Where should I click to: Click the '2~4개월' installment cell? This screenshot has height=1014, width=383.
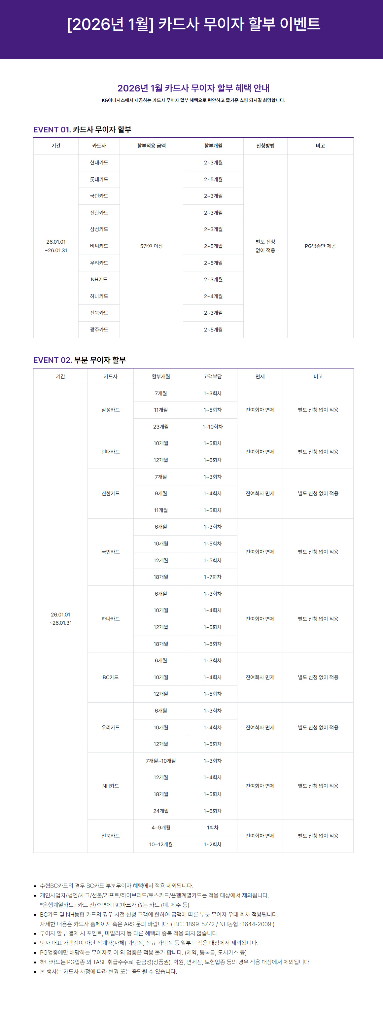(x=213, y=296)
